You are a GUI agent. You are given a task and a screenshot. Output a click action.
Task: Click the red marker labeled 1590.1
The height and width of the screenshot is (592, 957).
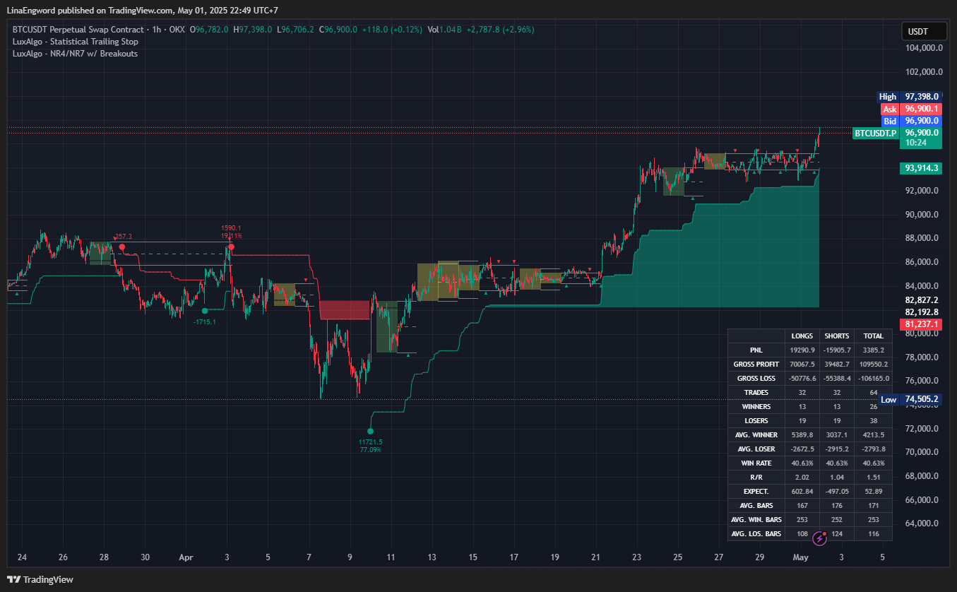coord(231,247)
